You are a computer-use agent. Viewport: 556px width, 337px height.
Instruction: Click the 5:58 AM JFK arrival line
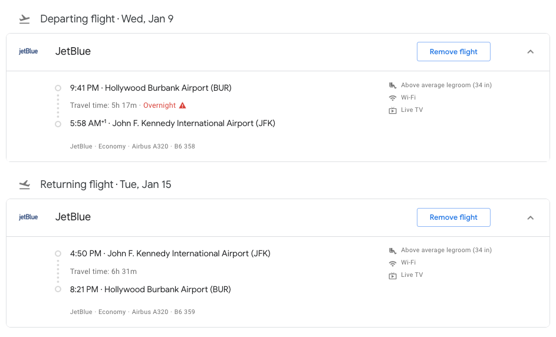point(172,124)
